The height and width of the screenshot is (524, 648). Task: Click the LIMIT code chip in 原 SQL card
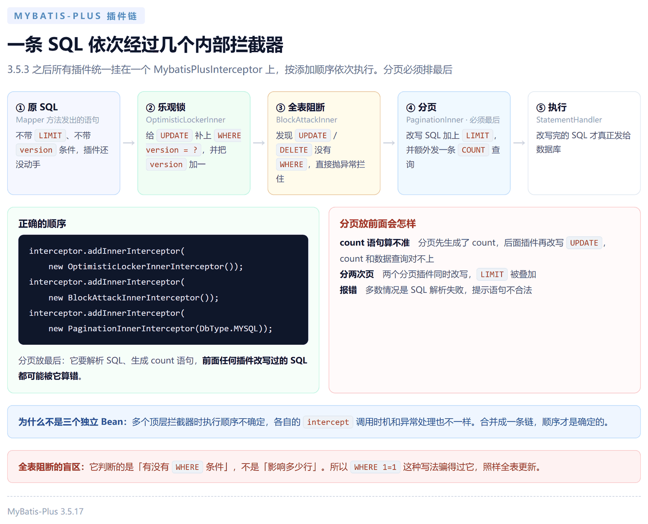pyautogui.click(x=51, y=136)
